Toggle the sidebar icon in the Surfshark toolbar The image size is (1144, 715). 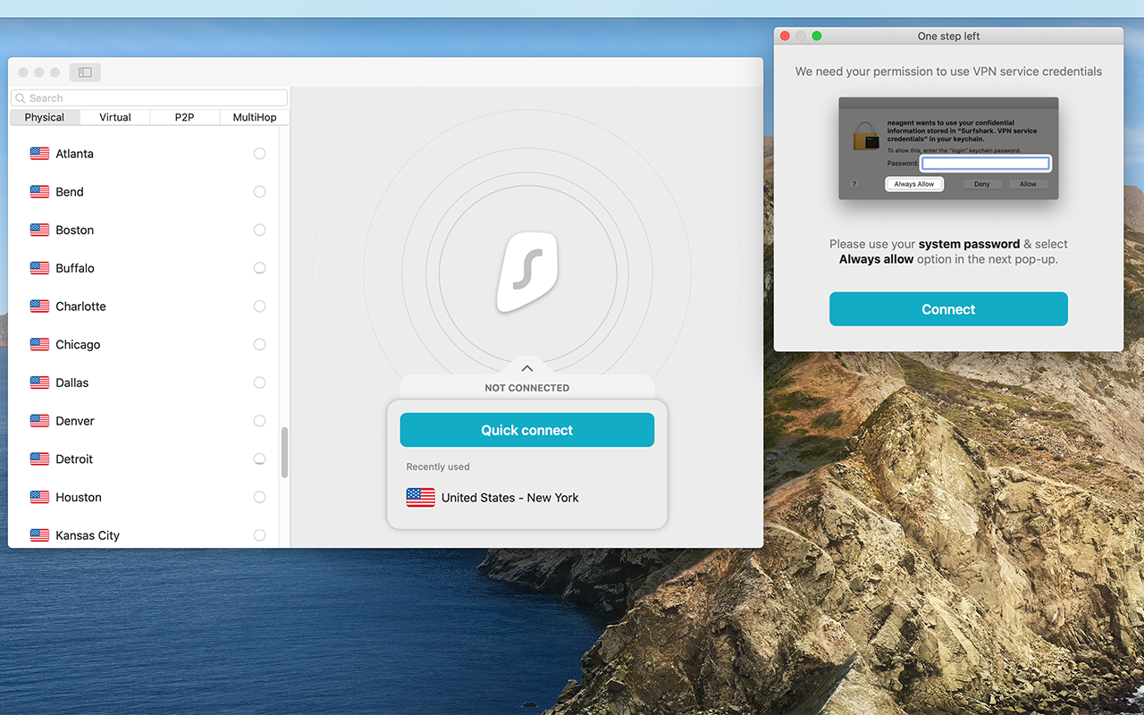point(85,72)
